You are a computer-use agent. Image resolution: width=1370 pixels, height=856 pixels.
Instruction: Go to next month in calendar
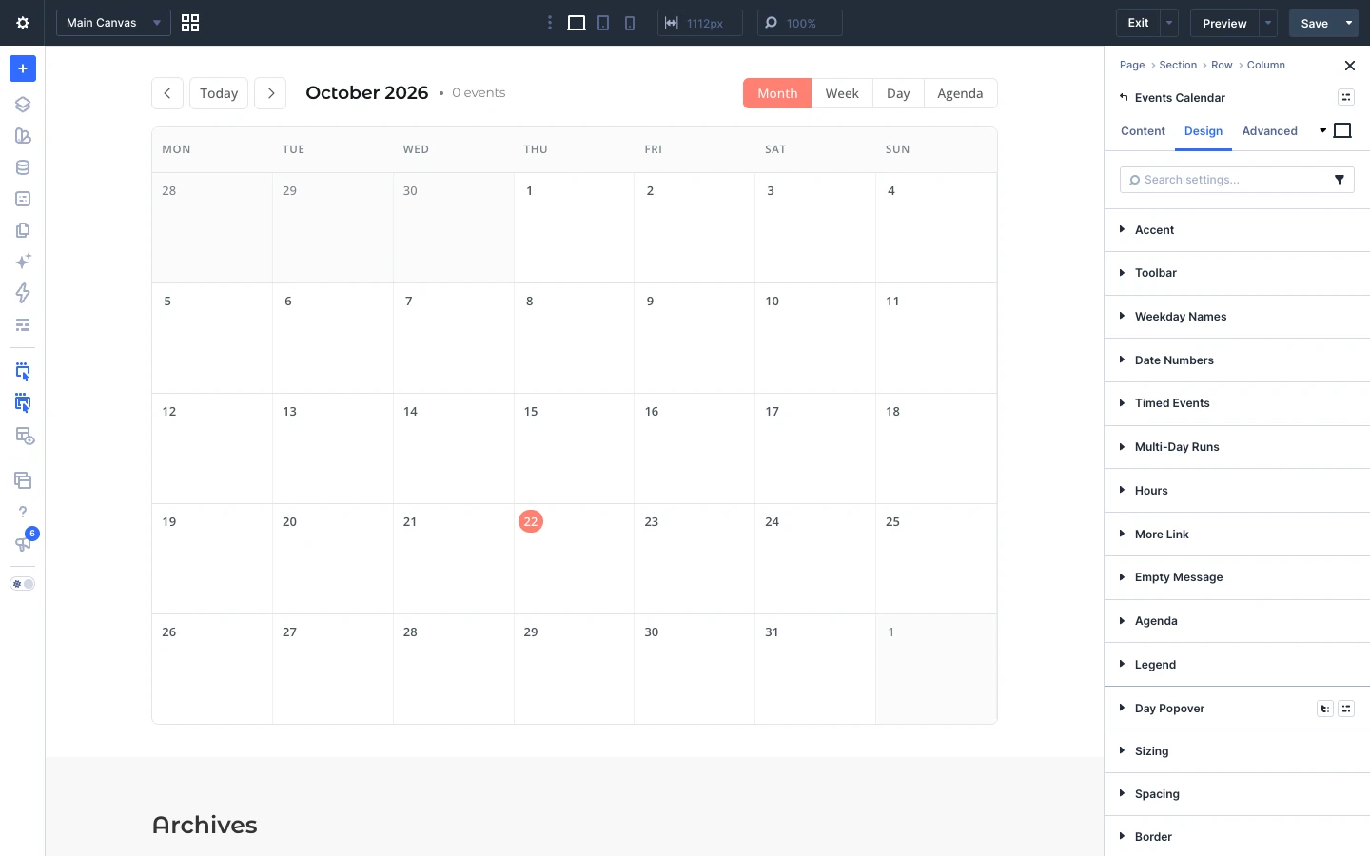(270, 93)
